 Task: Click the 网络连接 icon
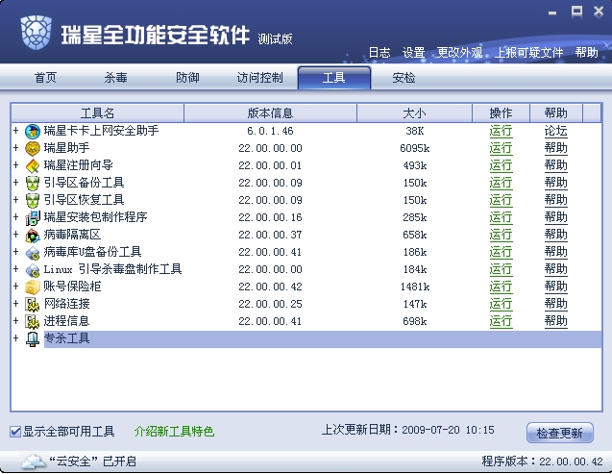33,305
